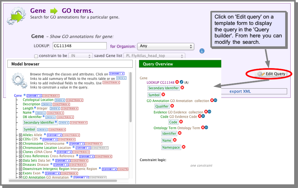Remove the GO Annotation collection node

(x=212, y=100)
